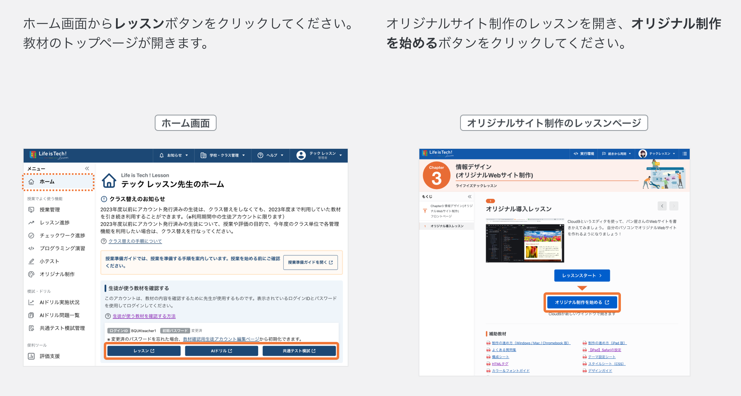Click the bell icon next to お知らせ
The height and width of the screenshot is (396, 741).
point(162,155)
